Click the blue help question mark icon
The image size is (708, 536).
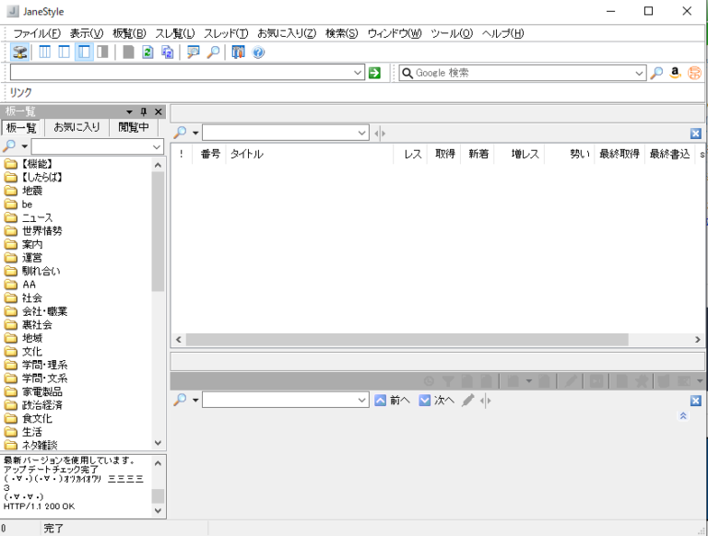click(x=258, y=52)
